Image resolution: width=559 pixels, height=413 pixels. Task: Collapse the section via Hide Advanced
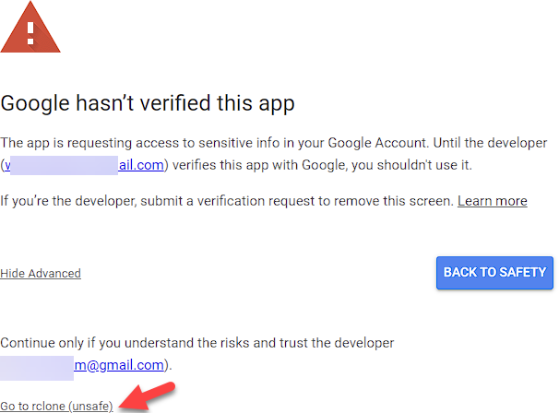(41, 273)
